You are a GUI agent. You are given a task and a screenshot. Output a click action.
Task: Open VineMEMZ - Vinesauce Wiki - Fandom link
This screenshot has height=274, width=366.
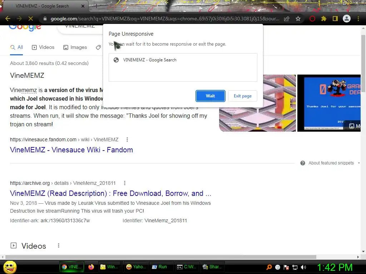pos(71,150)
